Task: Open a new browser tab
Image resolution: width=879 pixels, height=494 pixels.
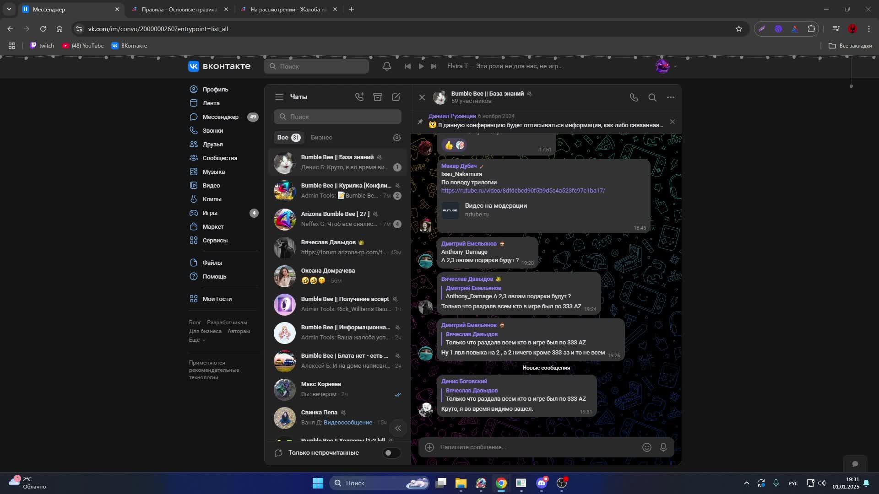Action: [x=352, y=9]
